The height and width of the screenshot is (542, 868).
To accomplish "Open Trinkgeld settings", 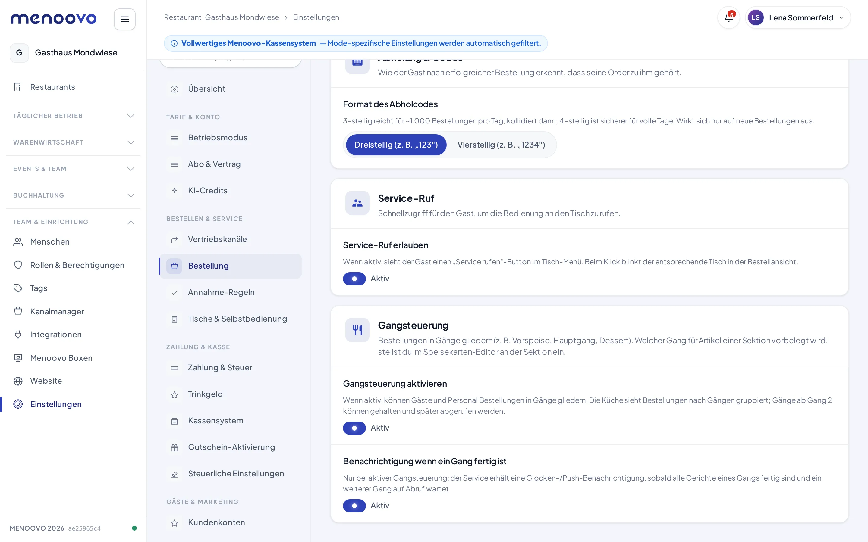I will (231, 394).
